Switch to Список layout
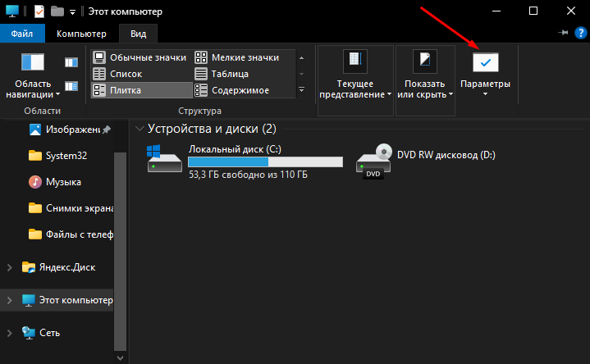Viewport: 590px width, 364px height. (141, 74)
